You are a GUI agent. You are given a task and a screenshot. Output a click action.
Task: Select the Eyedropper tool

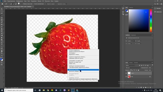[x=2, y=22]
